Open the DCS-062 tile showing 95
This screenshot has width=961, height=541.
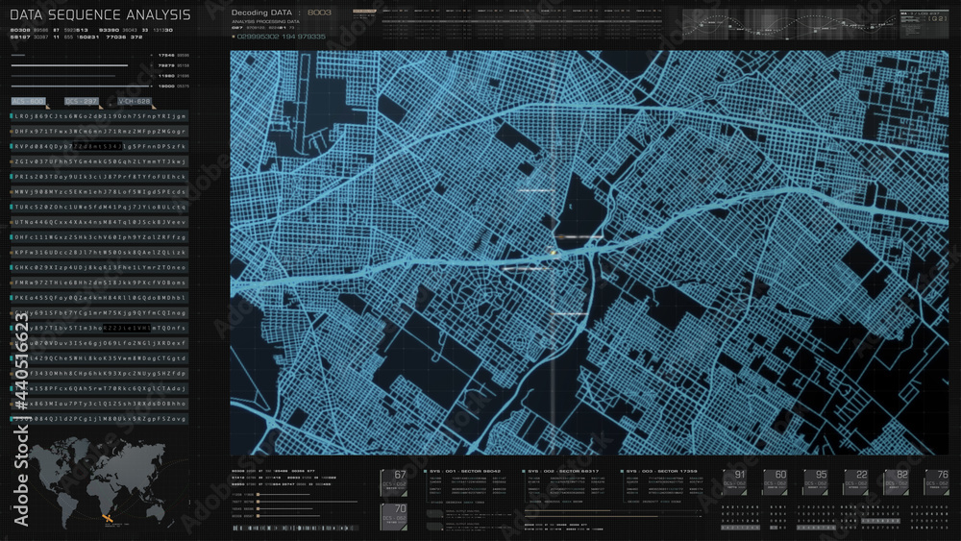pos(816,482)
